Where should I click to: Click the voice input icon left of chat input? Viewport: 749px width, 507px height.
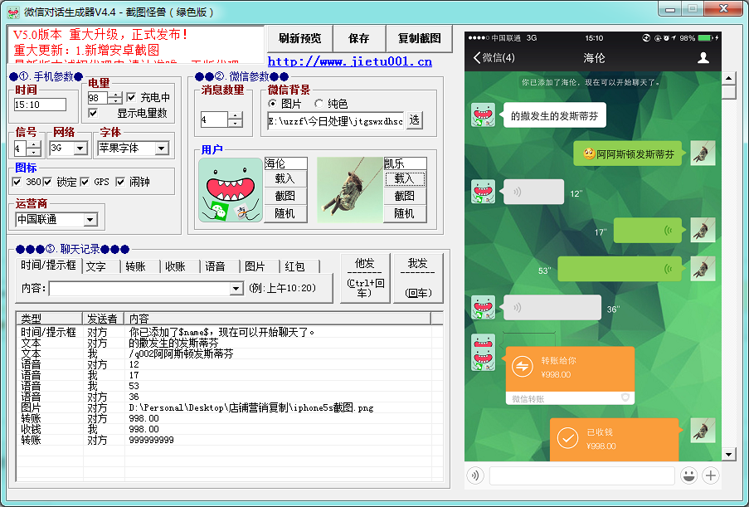[x=474, y=475]
